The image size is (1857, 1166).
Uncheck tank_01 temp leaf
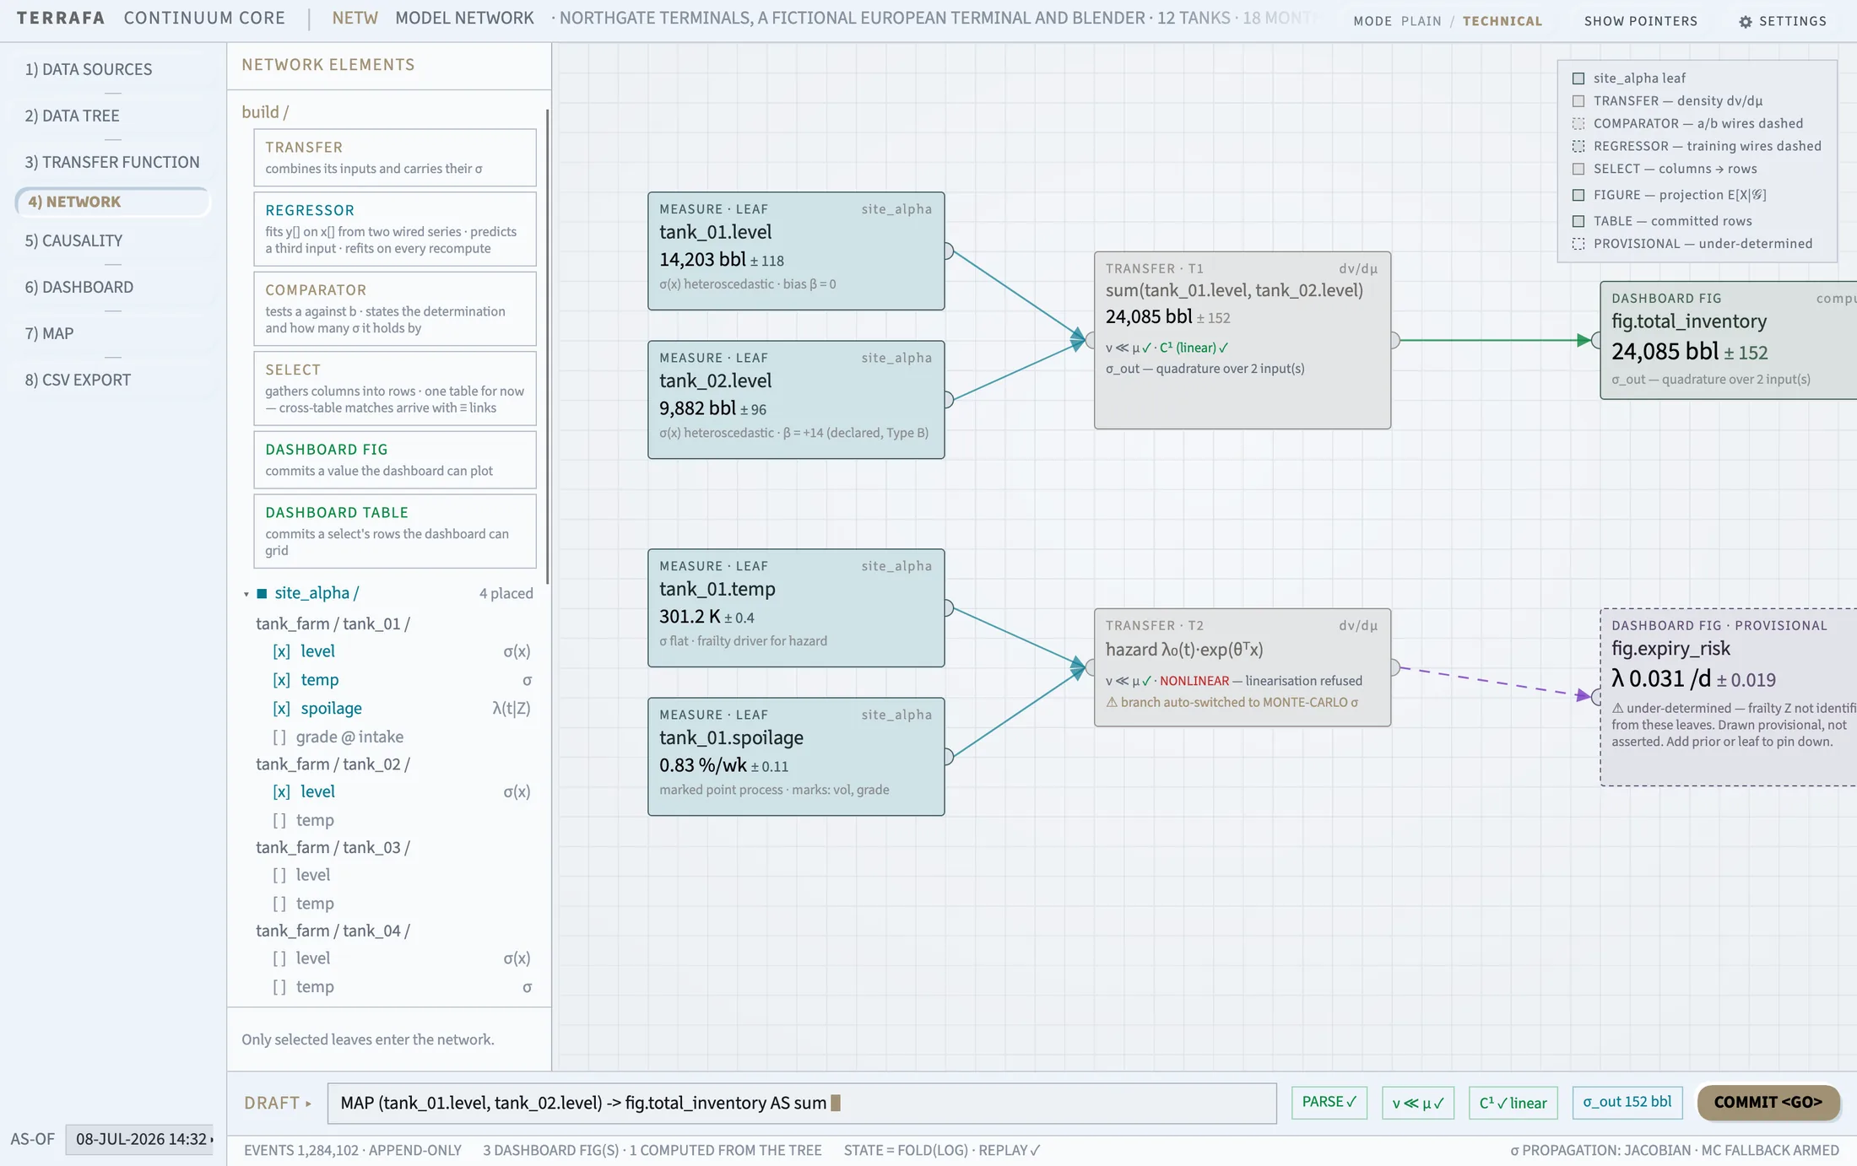pyautogui.click(x=281, y=680)
